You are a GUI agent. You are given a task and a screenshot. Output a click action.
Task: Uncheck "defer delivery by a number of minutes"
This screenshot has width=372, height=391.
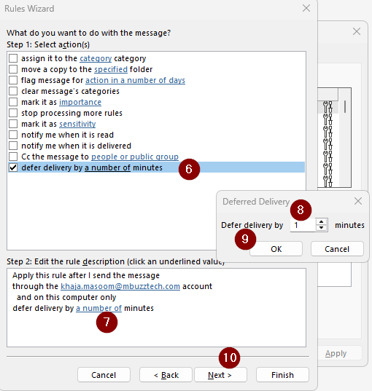tap(13, 167)
